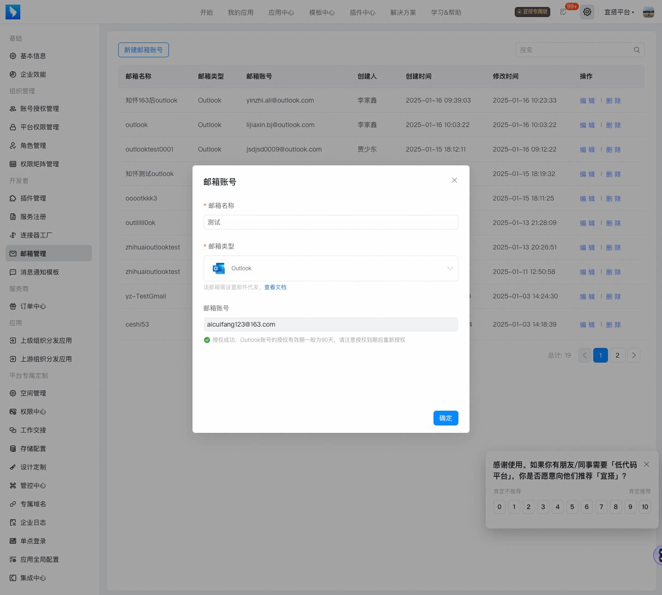The width and height of the screenshot is (662, 595).
Task: Close the 邮箱账号 dialog
Action: point(454,180)
